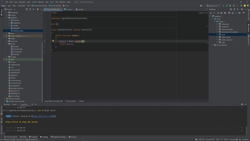Click the Refresh icon in Database toolbar
This screenshot has height=141, width=250.
point(218,13)
